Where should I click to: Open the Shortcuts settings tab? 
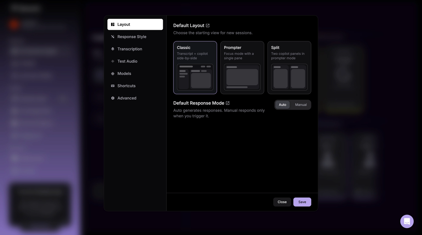(x=135, y=86)
